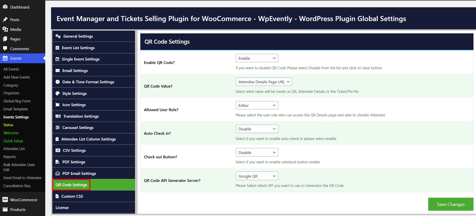Image resolution: width=476 pixels, height=216 pixels.
Task: Go to All Events submenu
Action: (x=11, y=69)
